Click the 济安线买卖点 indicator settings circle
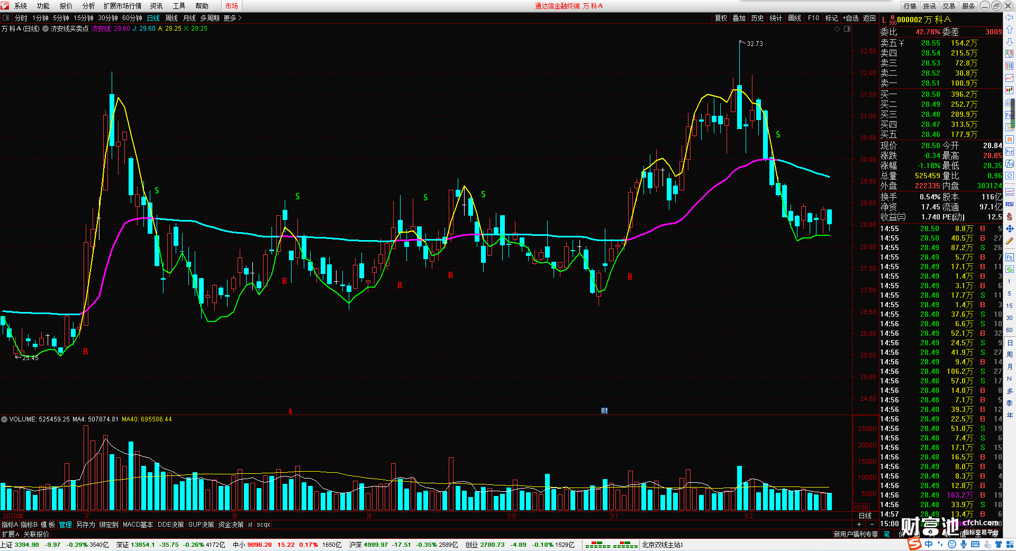Screen dimensions: 1016x551 tap(46, 29)
